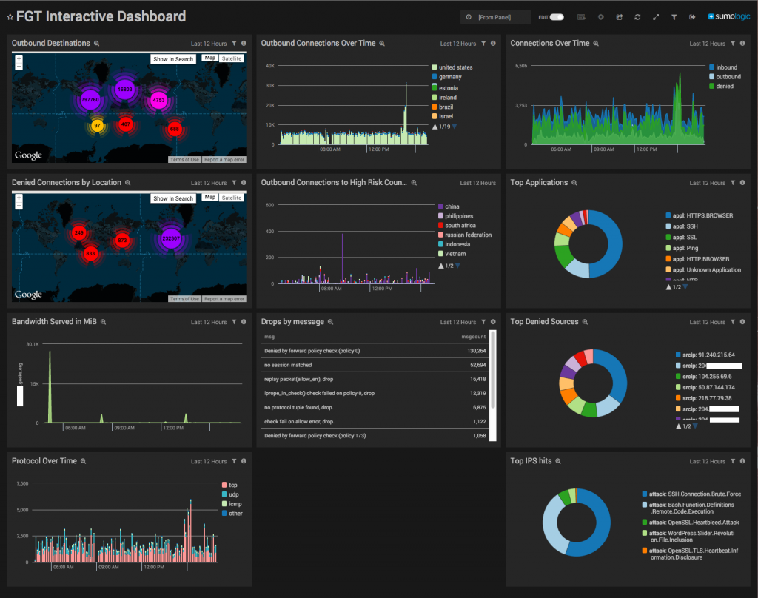
Task: Go to next legend page 1/19
Action: pyautogui.click(x=455, y=127)
